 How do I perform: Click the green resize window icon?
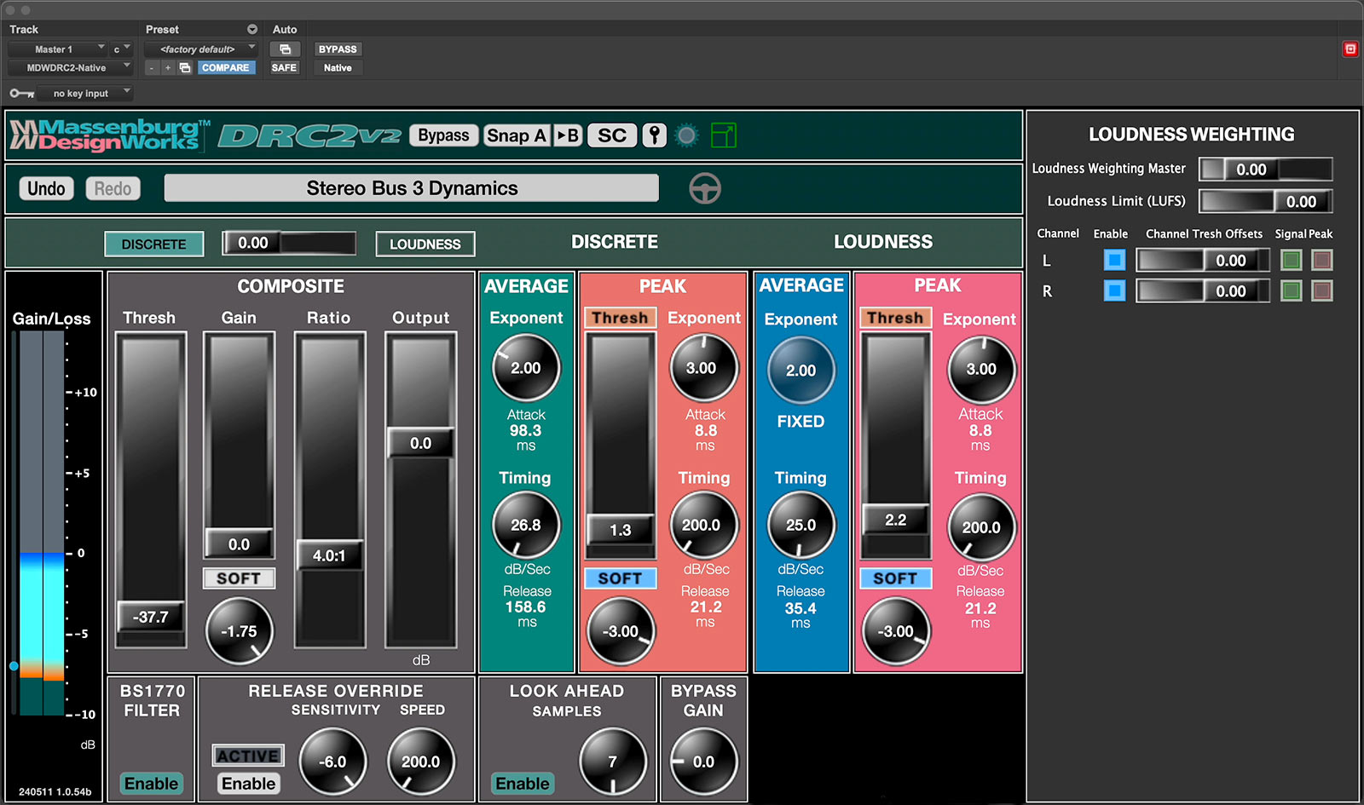click(x=723, y=135)
